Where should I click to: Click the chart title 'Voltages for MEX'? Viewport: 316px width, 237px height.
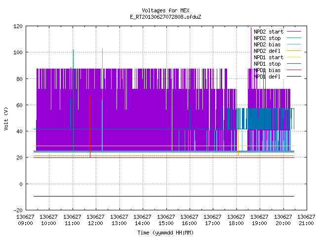point(165,10)
